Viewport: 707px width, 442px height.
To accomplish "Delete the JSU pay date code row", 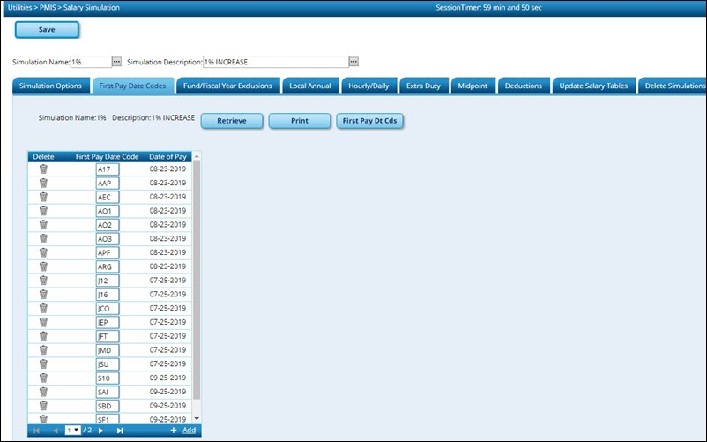I will [x=43, y=364].
